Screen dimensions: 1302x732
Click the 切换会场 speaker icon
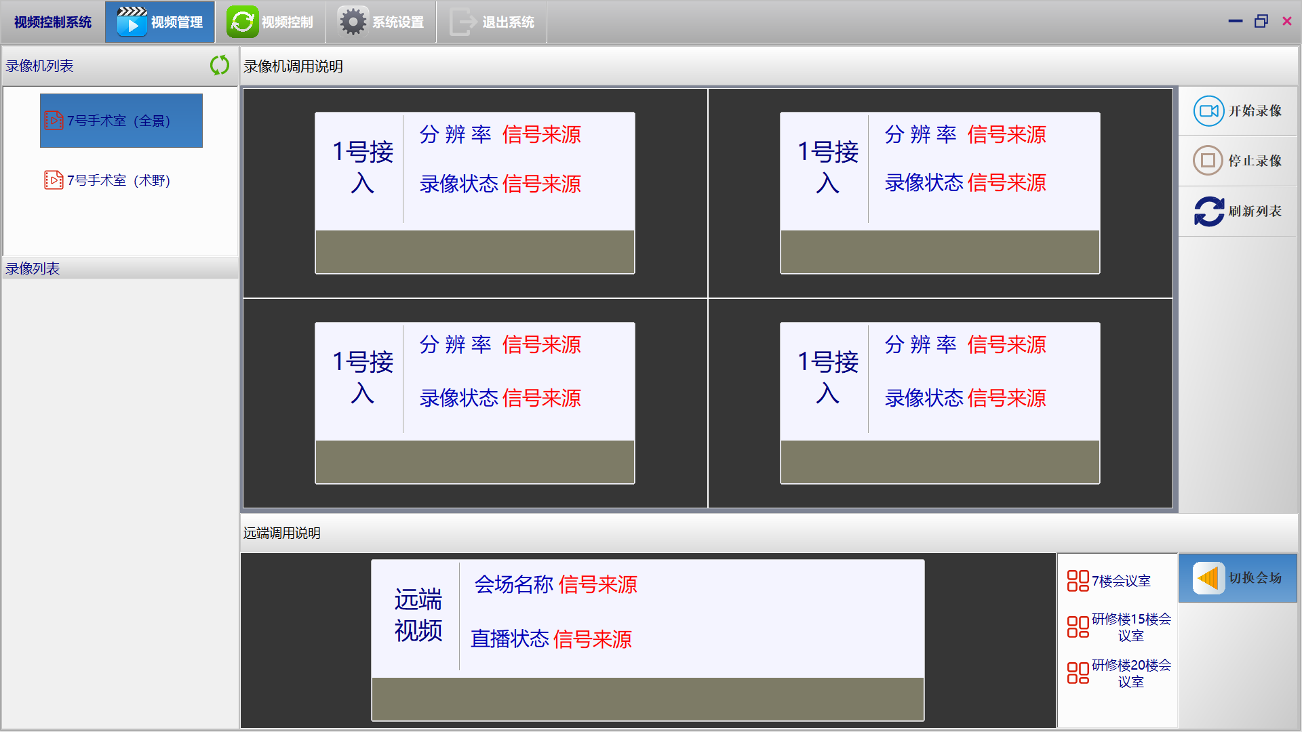point(1208,578)
